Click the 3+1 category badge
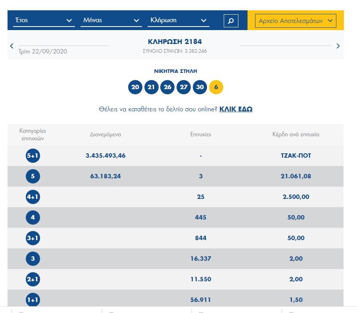 pos(33,238)
